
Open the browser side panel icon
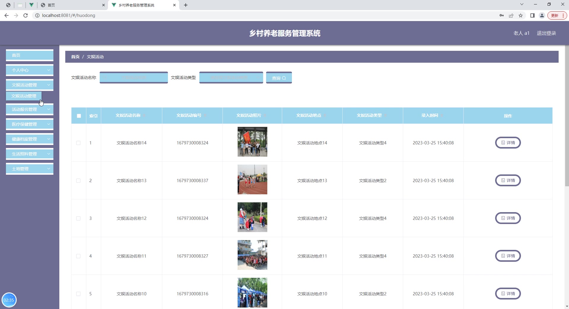pos(533,15)
